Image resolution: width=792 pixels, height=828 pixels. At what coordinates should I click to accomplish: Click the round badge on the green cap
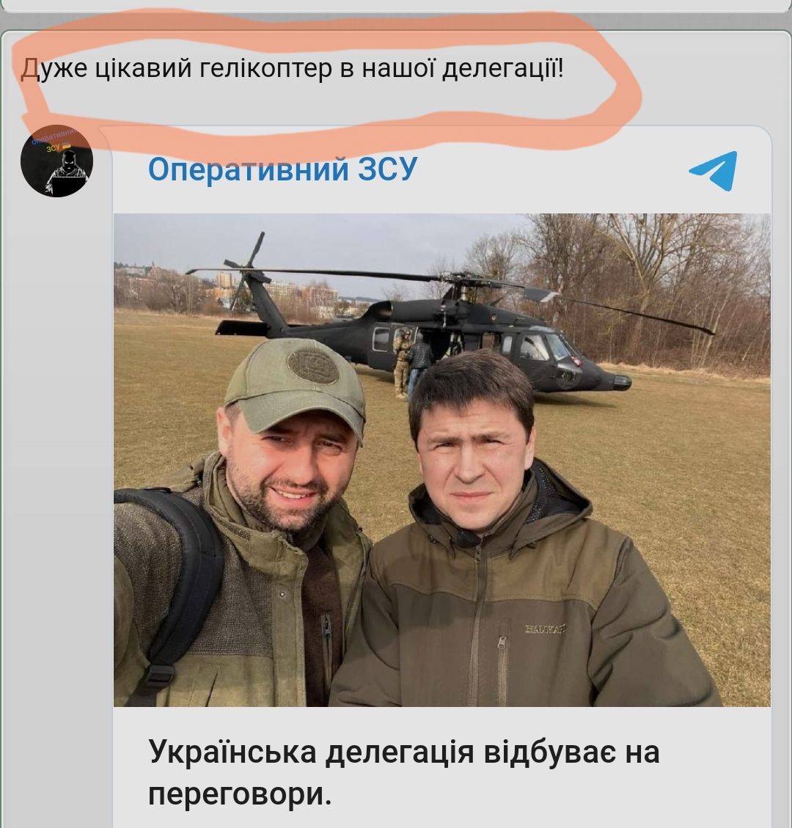(x=312, y=365)
